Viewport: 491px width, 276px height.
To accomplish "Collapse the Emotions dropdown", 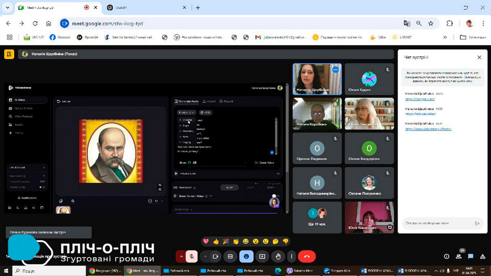I will pos(187,112).
